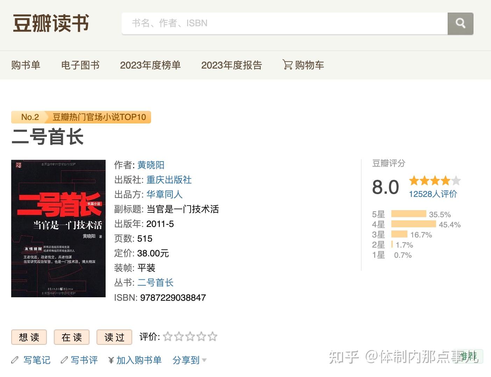Mark the book as 在读
The height and width of the screenshot is (377, 491).
(x=72, y=337)
